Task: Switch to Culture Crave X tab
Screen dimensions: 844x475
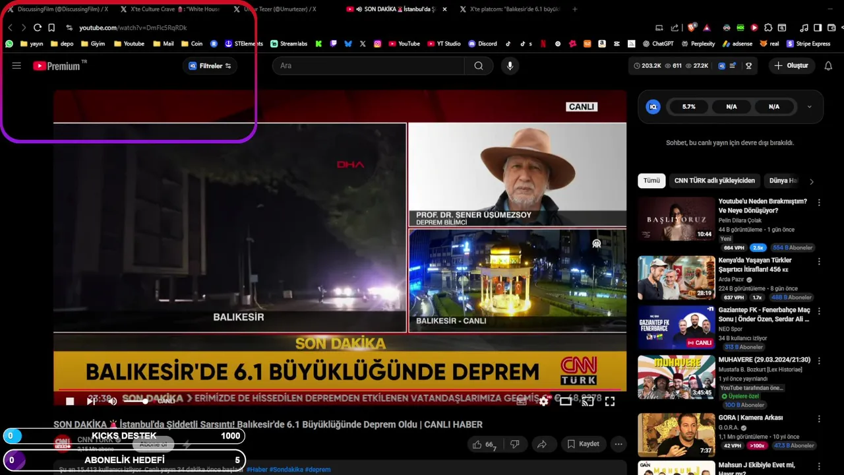Action: click(171, 9)
